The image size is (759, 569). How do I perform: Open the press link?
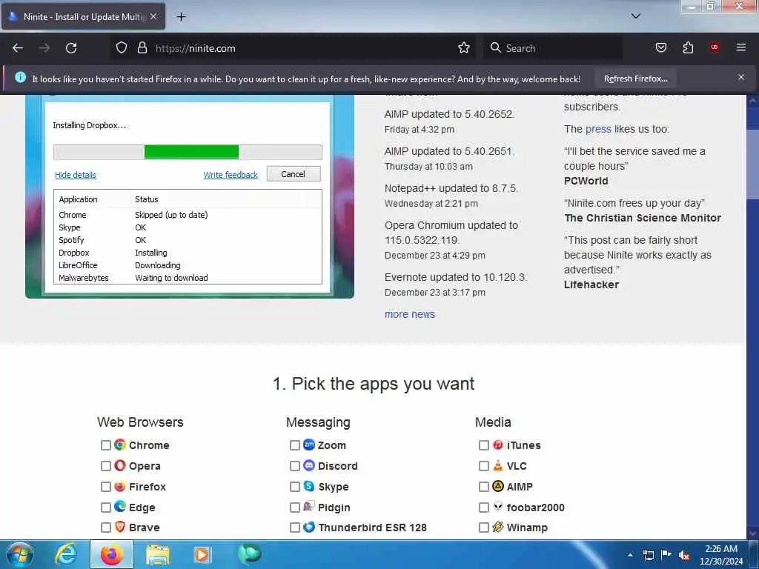tap(598, 129)
